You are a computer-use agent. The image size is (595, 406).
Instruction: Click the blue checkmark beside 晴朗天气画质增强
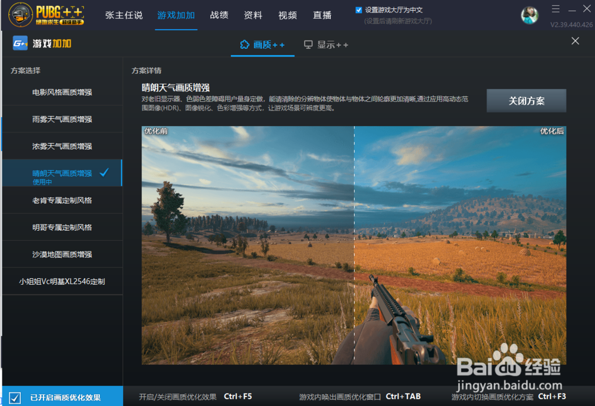(x=104, y=172)
